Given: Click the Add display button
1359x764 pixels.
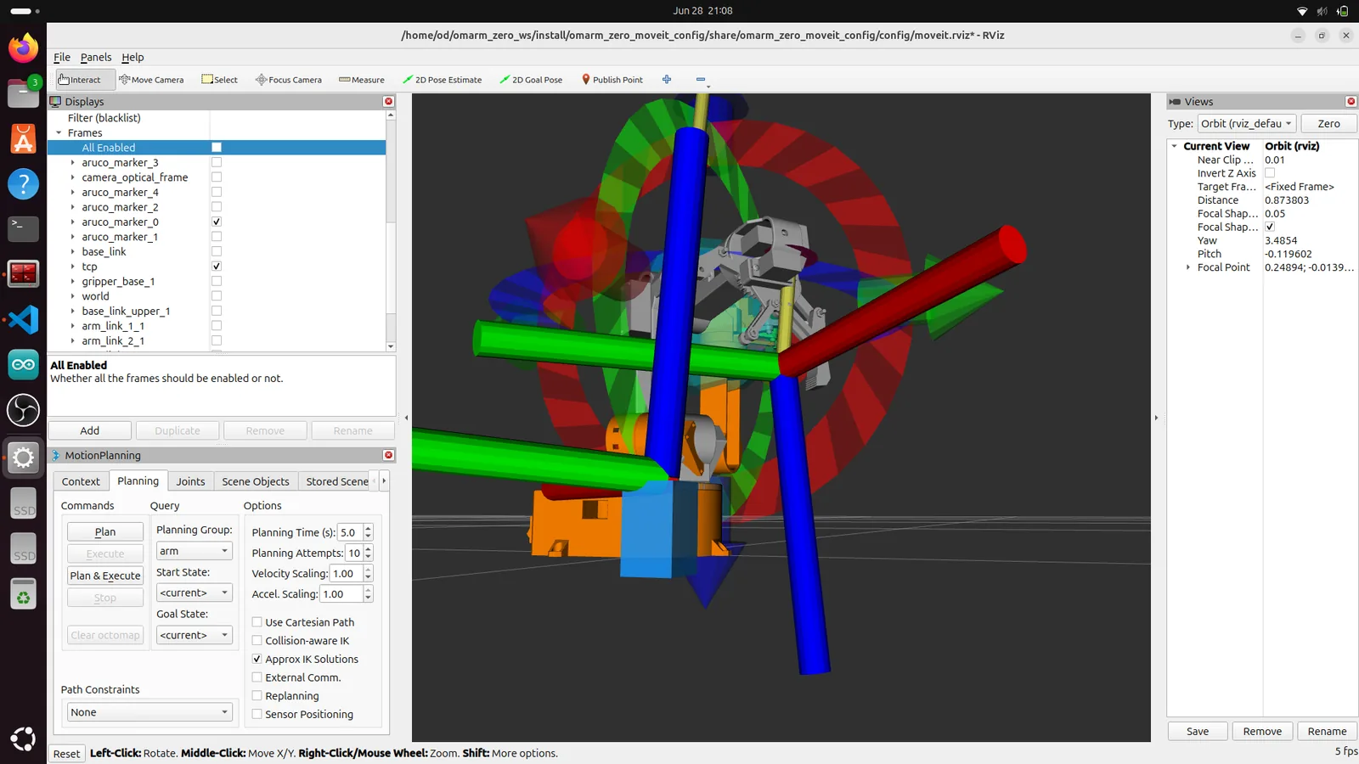Looking at the screenshot, I should 90,430.
